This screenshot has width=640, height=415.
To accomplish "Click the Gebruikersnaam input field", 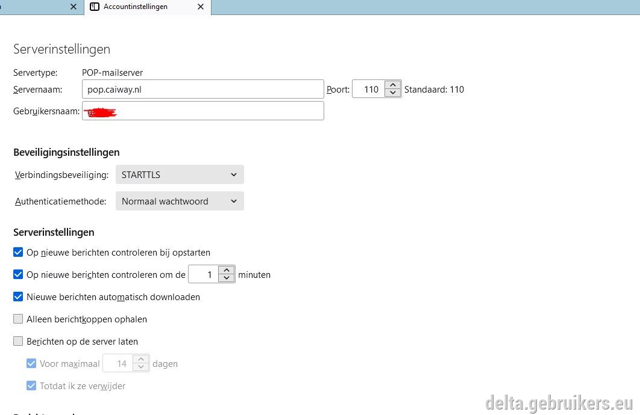I will point(203,111).
